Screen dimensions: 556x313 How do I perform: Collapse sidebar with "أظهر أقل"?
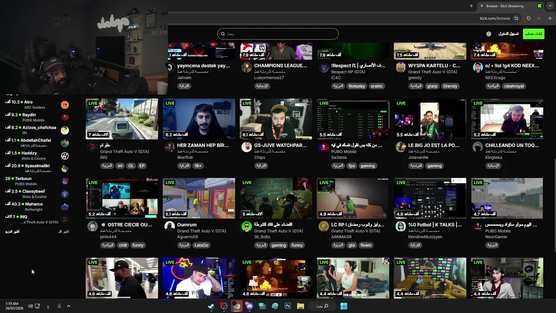(63, 231)
